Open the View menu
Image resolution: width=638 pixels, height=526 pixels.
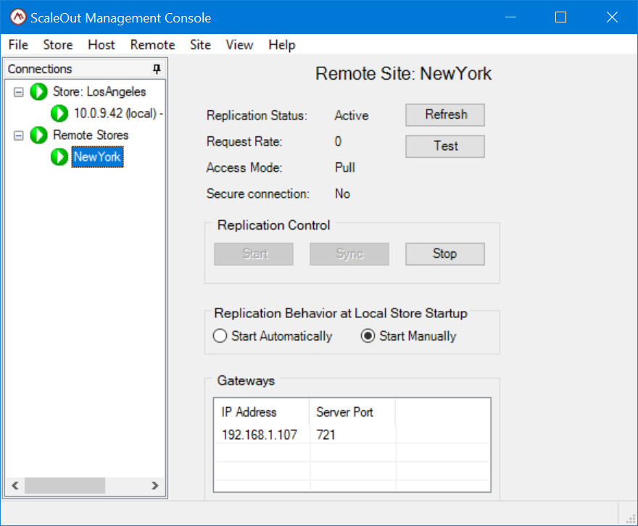240,45
